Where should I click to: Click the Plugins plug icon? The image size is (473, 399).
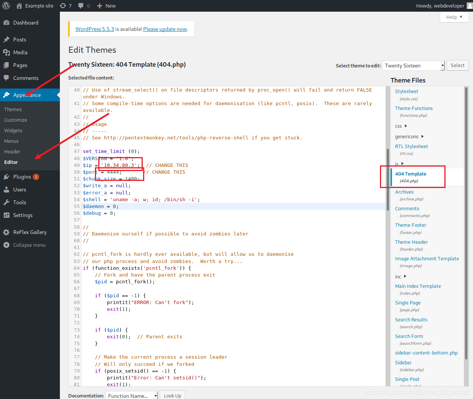coord(6,177)
